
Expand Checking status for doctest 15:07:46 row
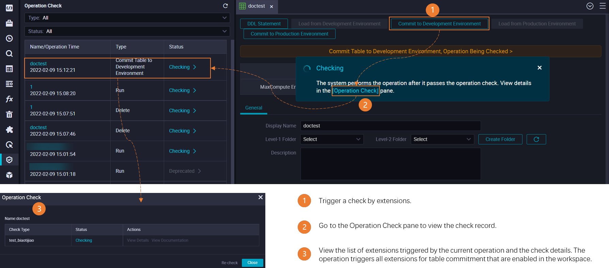coord(183,131)
